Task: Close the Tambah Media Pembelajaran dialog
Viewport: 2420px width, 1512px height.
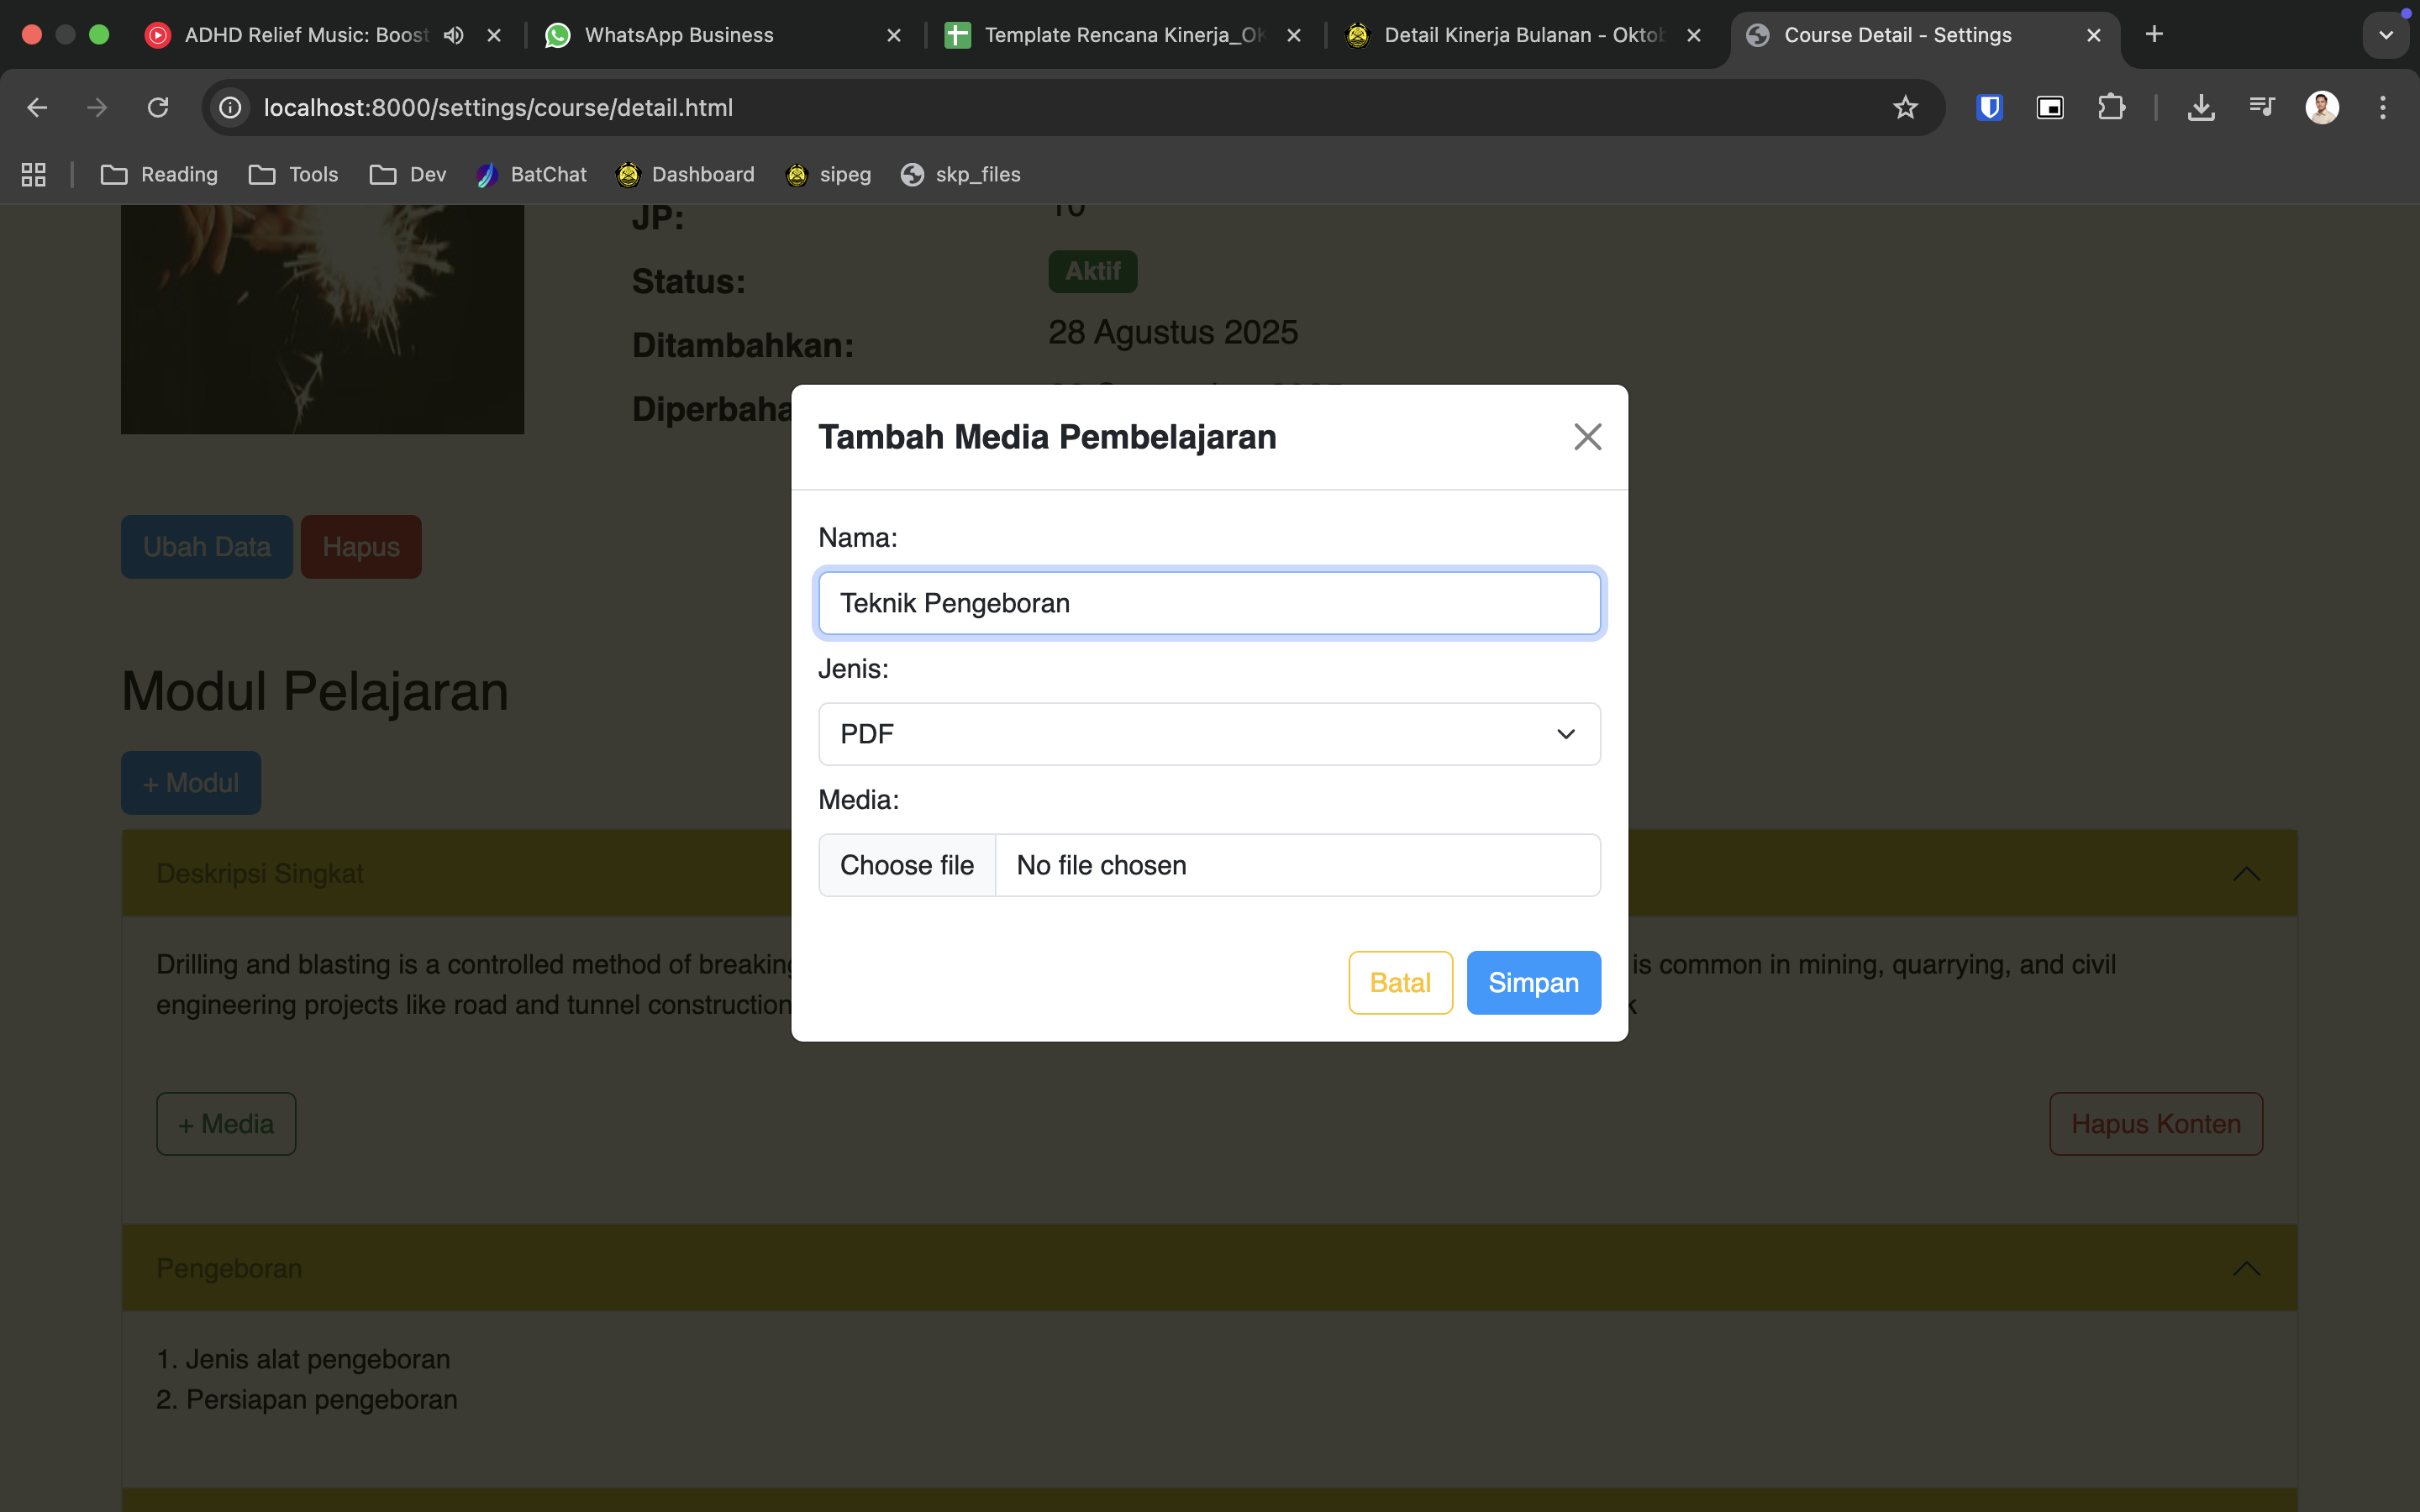Action: [x=1587, y=437]
